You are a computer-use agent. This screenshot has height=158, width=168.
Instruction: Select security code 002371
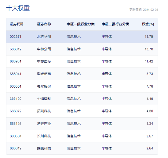[x=16, y=37]
